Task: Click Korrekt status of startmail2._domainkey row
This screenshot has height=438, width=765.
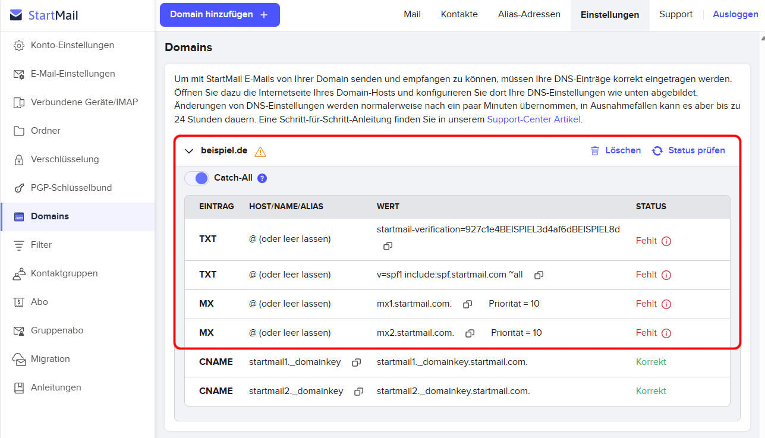Action: pyautogui.click(x=651, y=391)
